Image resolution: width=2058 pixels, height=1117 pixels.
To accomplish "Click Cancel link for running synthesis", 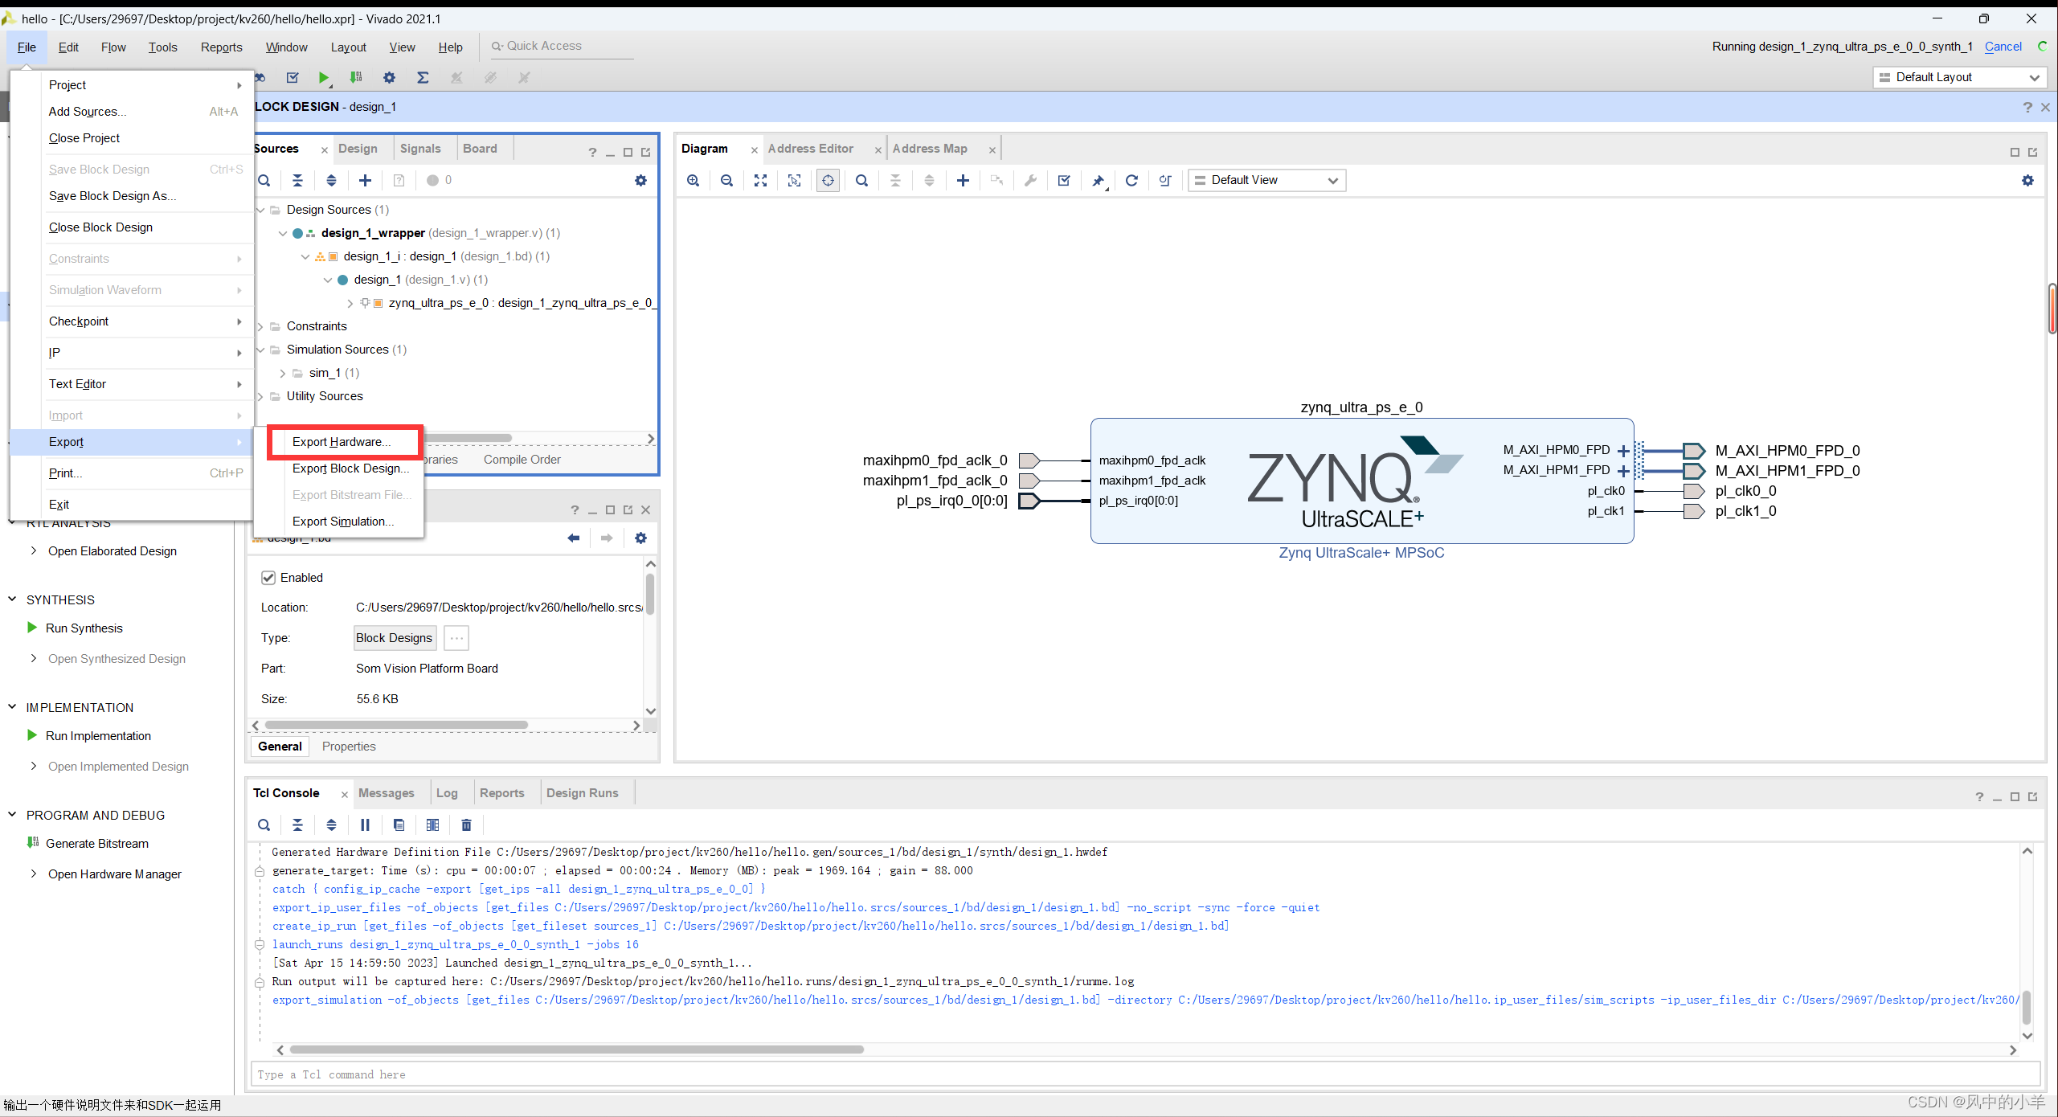I will click(x=2003, y=47).
